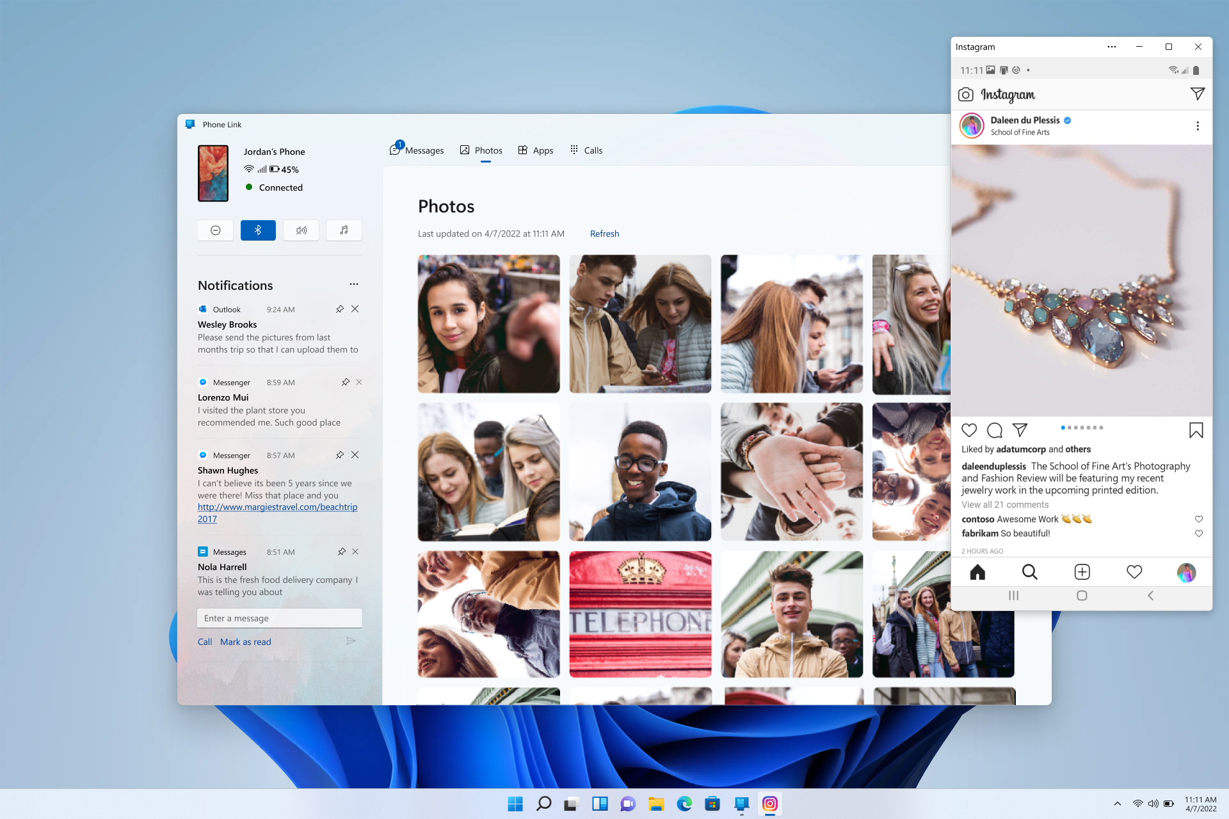The height and width of the screenshot is (819, 1229).
Task: Click the Phone Link speaker/sound icon
Action: point(300,230)
